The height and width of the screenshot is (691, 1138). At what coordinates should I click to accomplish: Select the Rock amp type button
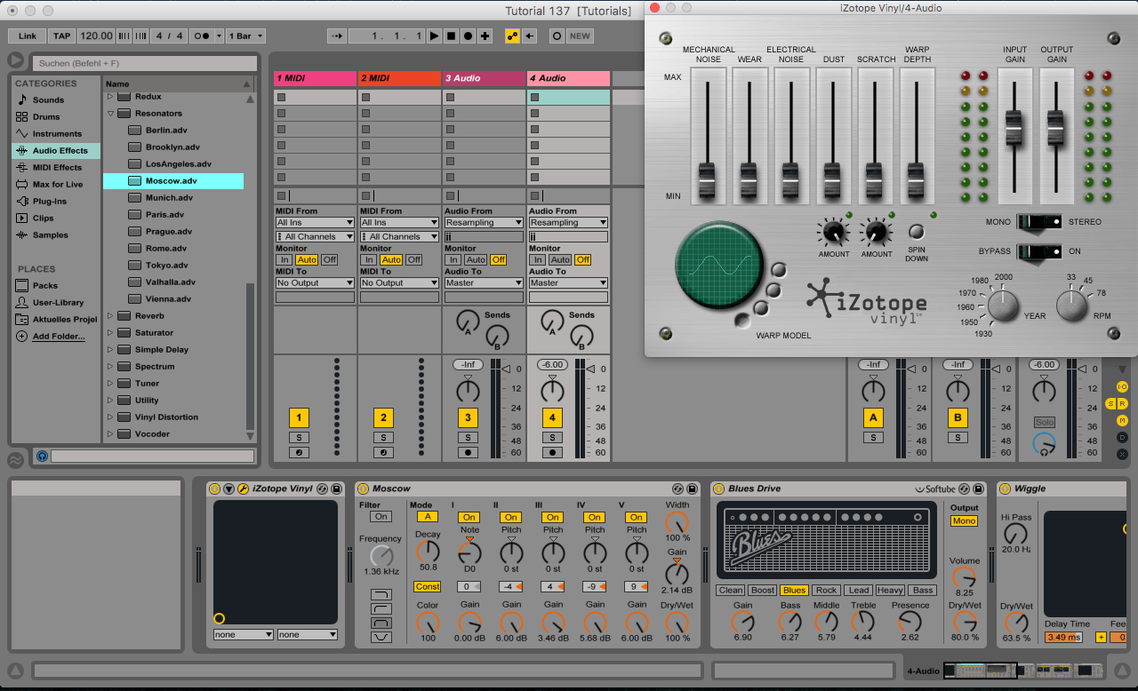click(826, 591)
